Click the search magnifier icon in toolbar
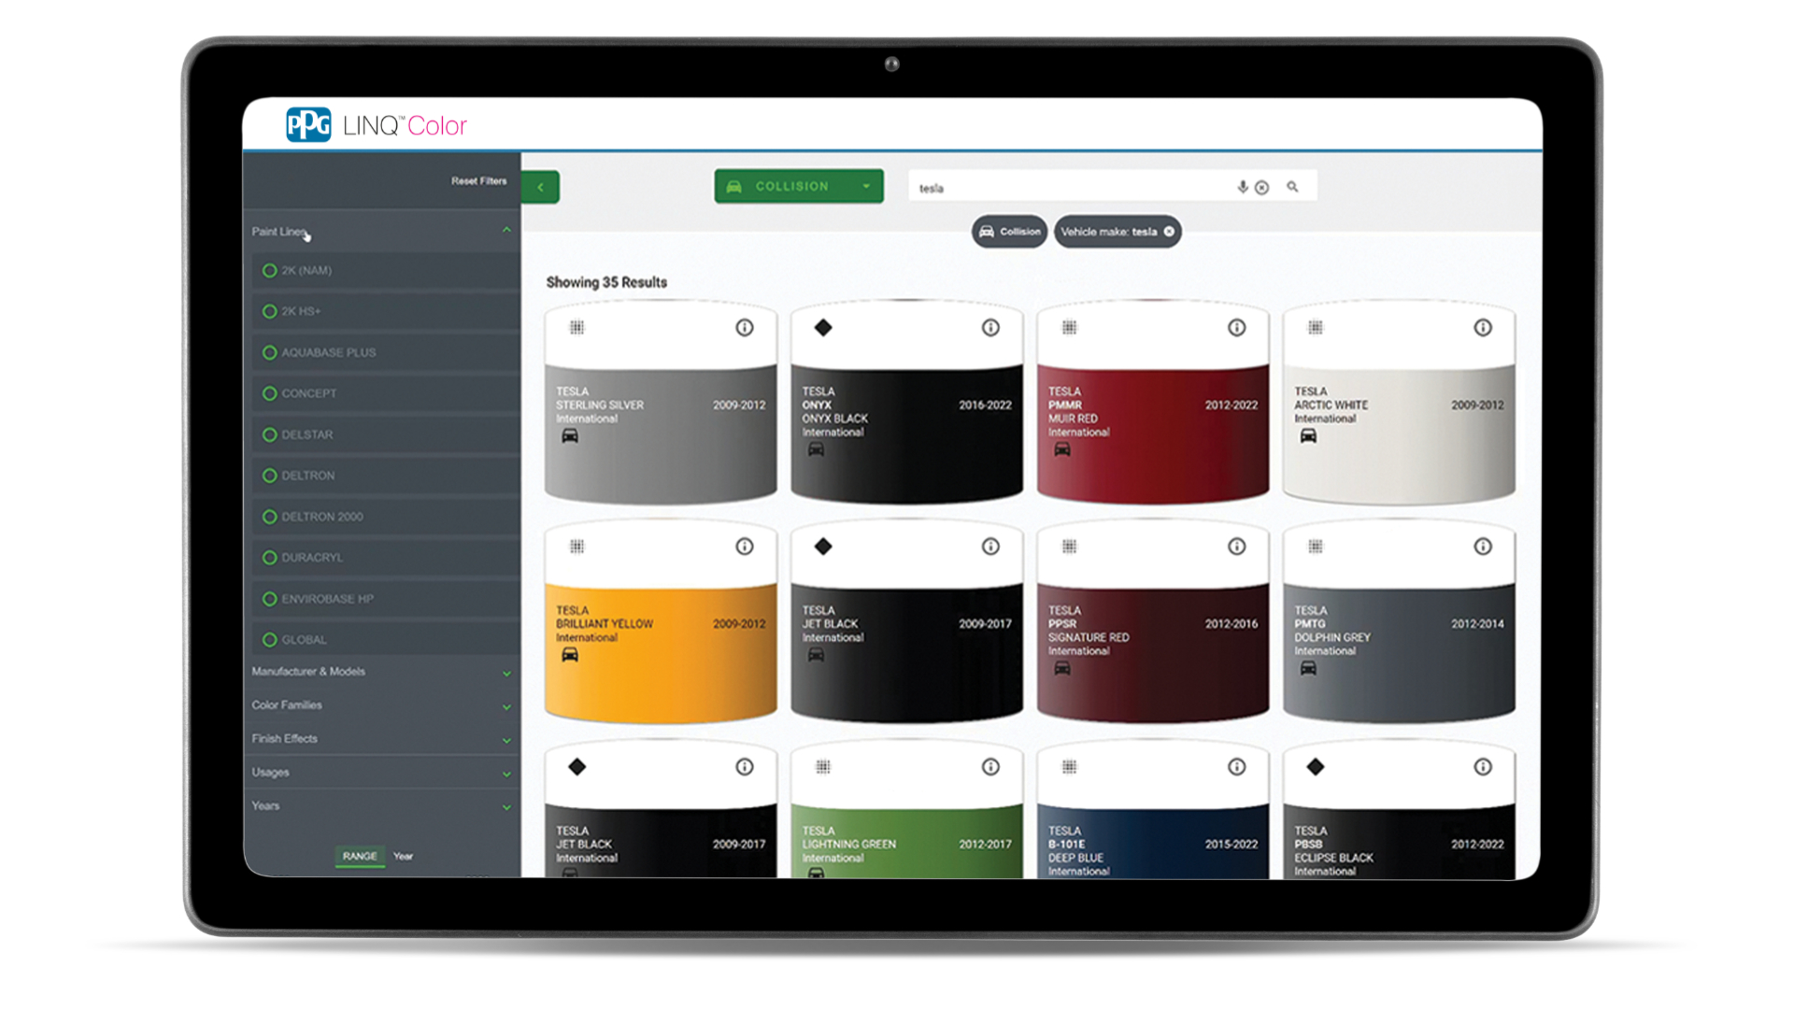 coord(1292,187)
